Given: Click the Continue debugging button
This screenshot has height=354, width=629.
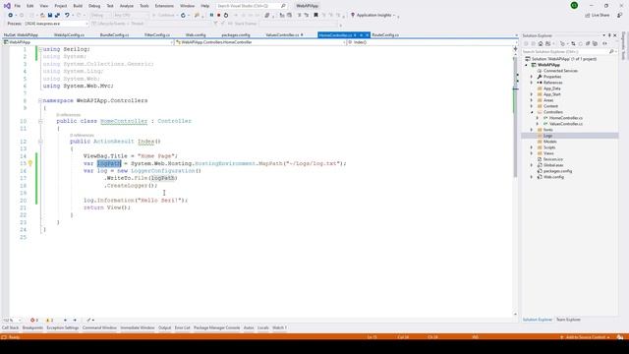Looking at the screenshot, I should 163,15.
